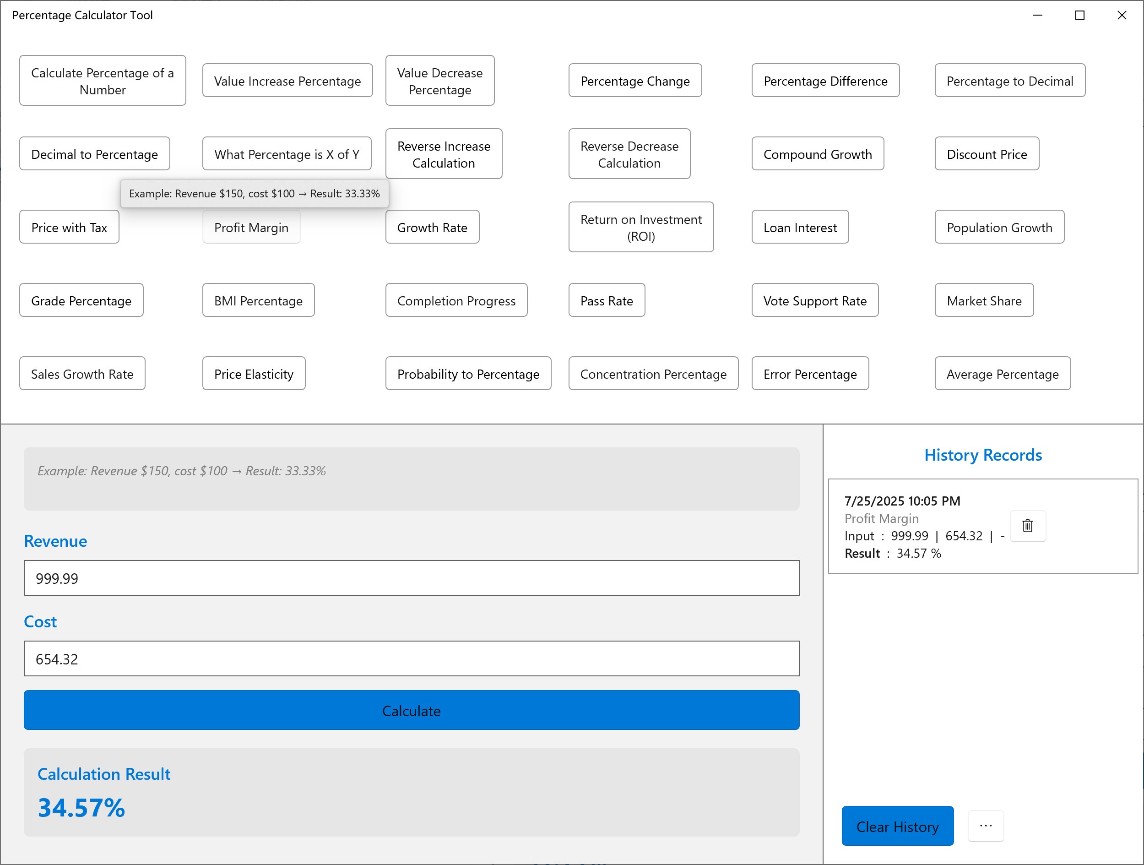Open the Compound Growth calculator
The image size is (1144, 865).
pyautogui.click(x=817, y=154)
